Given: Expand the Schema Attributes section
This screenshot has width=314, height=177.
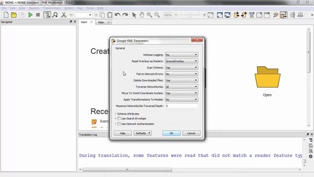Looking at the screenshot, I should click(x=116, y=114).
